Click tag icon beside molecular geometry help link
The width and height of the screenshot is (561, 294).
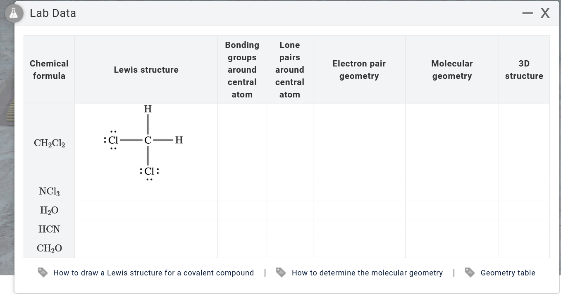(x=281, y=273)
